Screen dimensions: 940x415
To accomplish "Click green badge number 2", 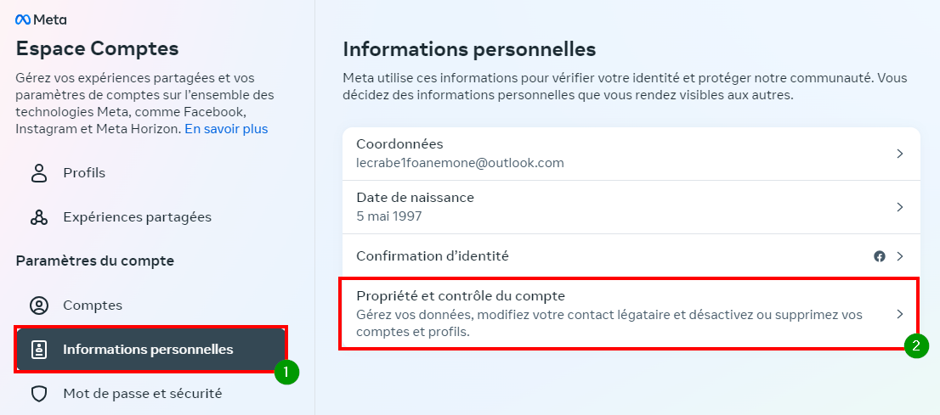I will coord(916,345).
